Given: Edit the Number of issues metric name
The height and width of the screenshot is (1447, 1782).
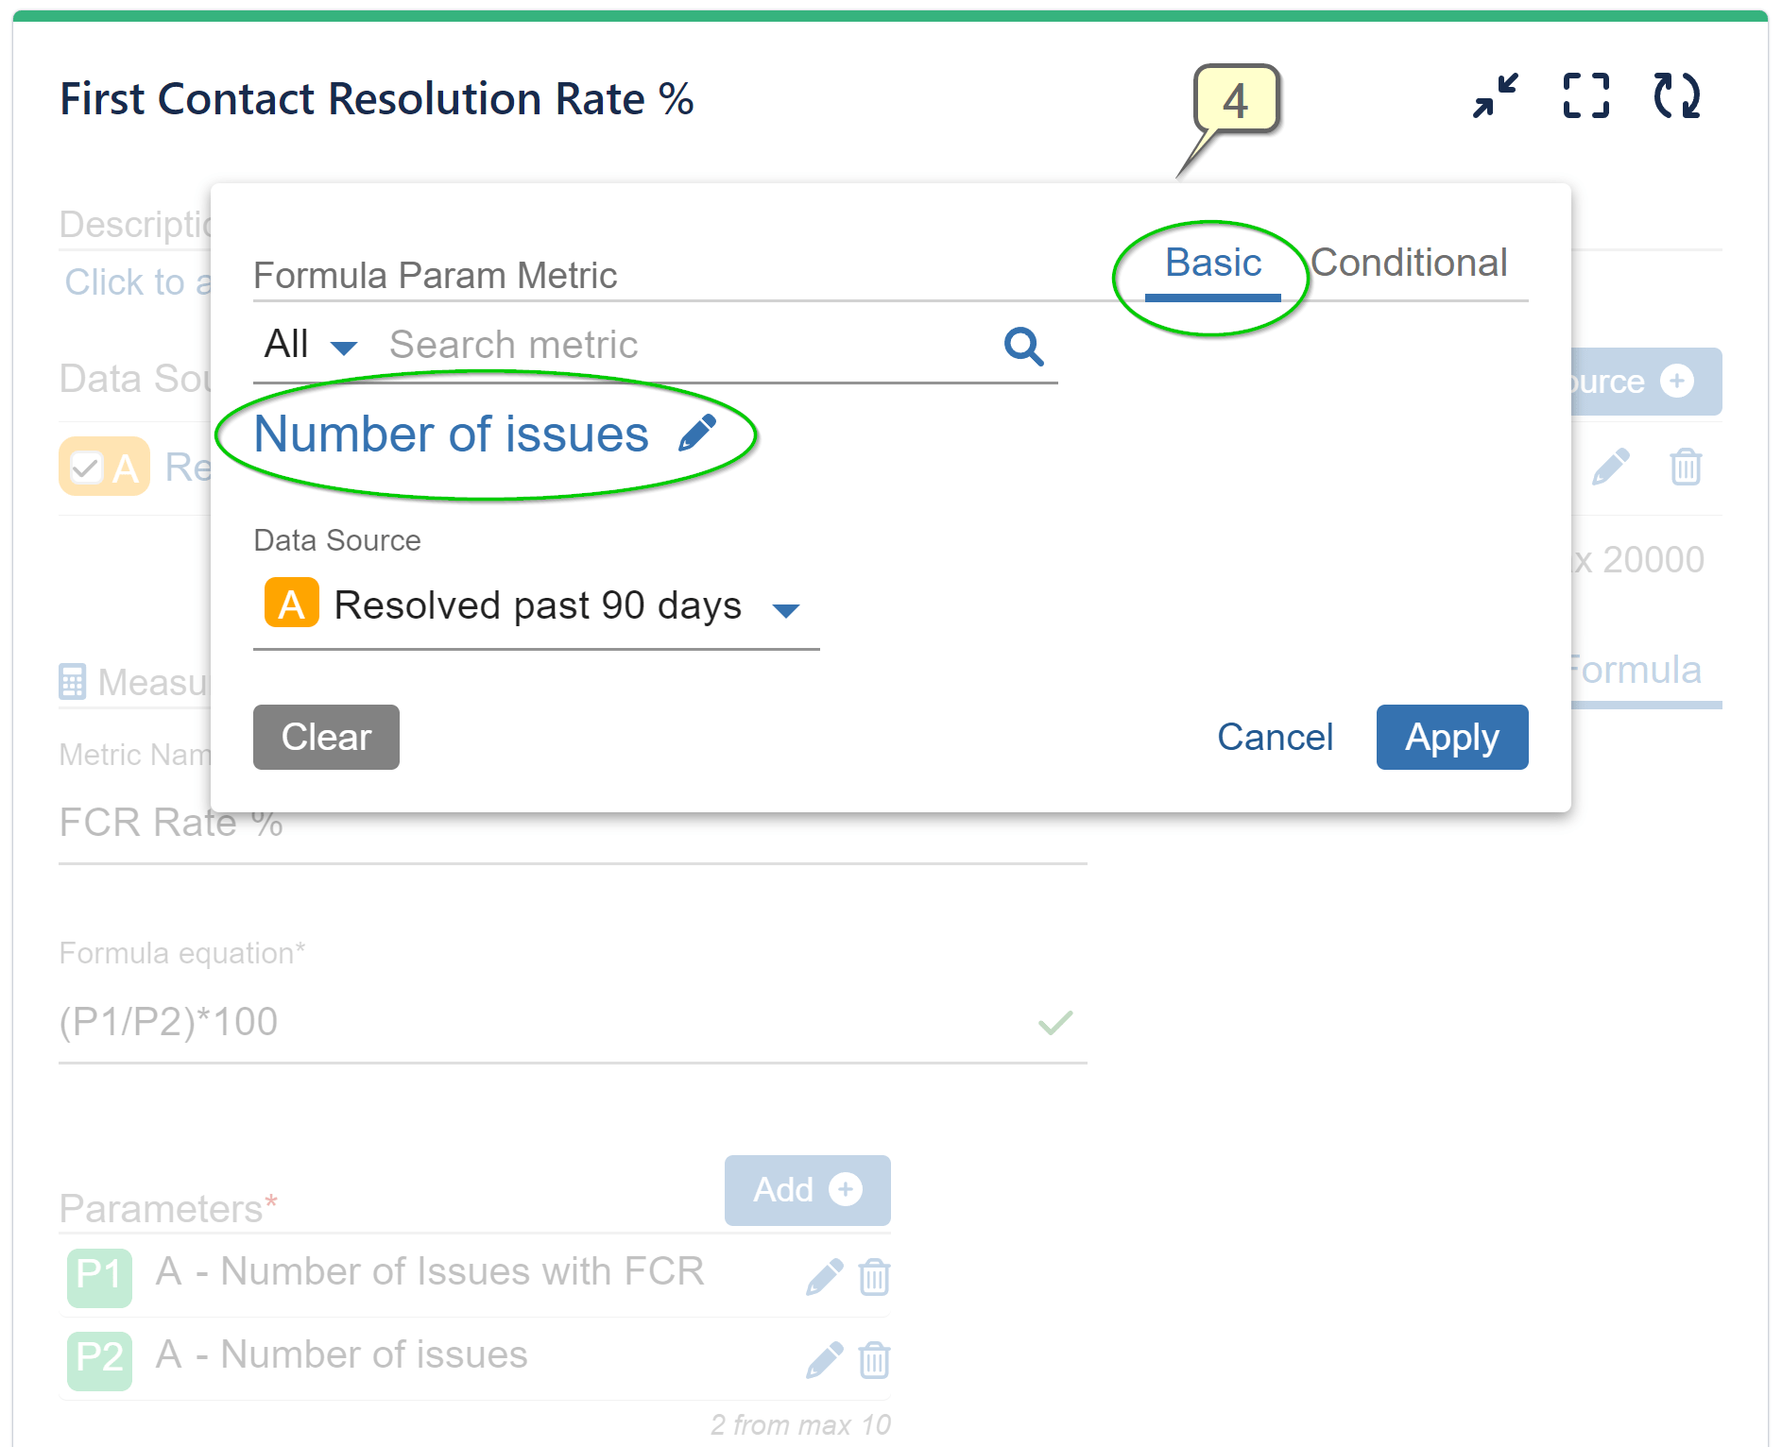Looking at the screenshot, I should click(698, 433).
